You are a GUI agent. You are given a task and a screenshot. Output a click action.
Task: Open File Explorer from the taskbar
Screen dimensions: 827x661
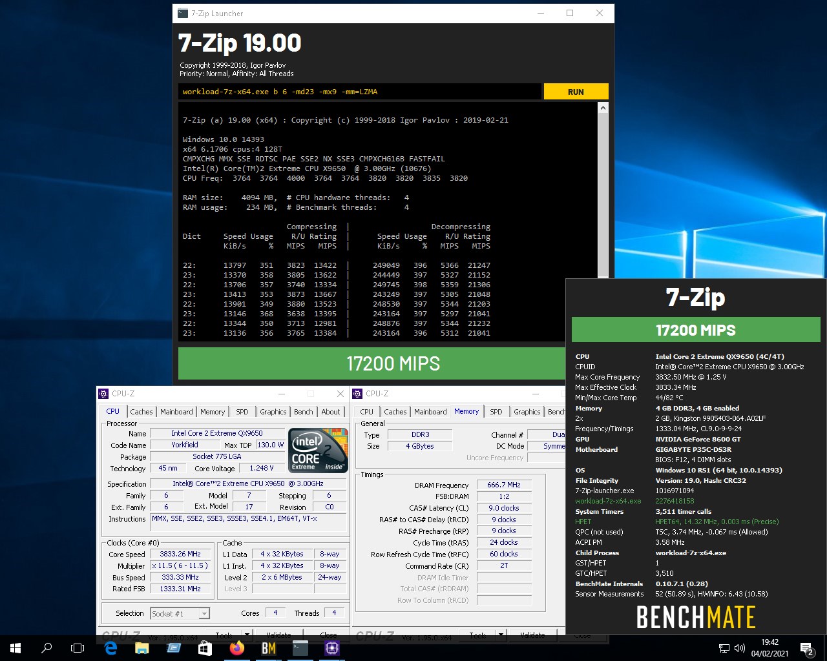tap(142, 648)
